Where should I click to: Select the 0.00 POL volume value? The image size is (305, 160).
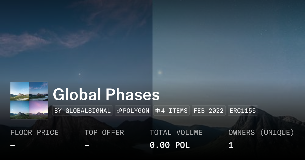170,145
